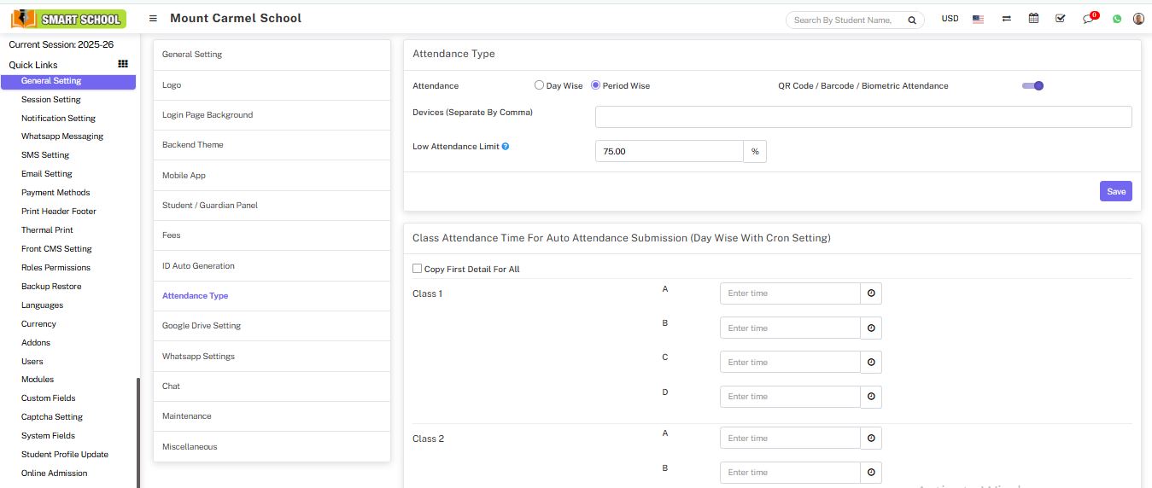Open the task checklist icon in header
Image resolution: width=1152 pixels, height=488 pixels.
(1060, 19)
